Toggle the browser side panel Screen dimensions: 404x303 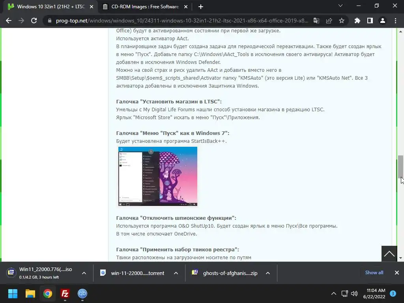(x=370, y=21)
